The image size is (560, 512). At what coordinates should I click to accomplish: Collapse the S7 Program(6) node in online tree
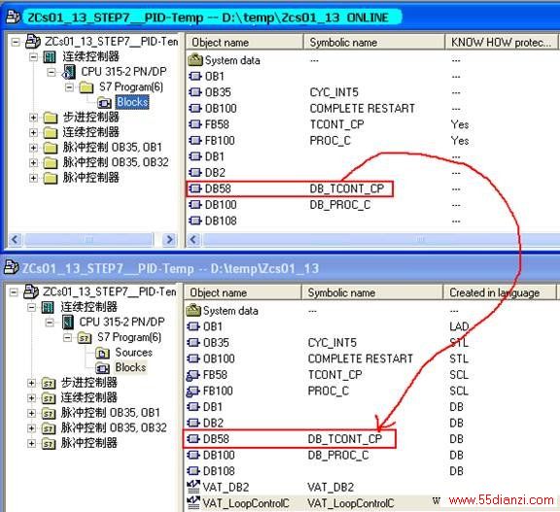click(x=69, y=86)
